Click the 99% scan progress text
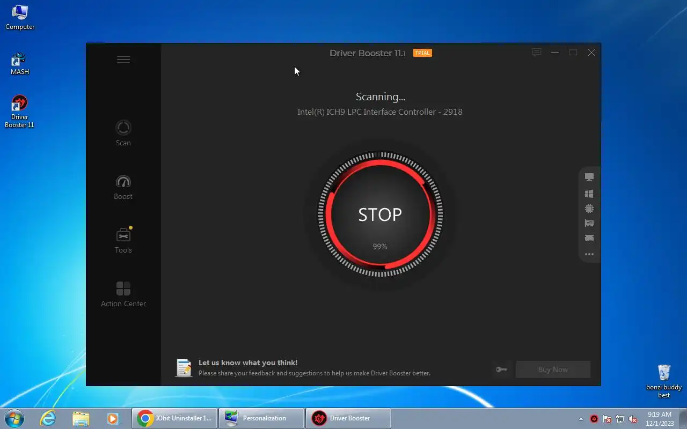 380,247
